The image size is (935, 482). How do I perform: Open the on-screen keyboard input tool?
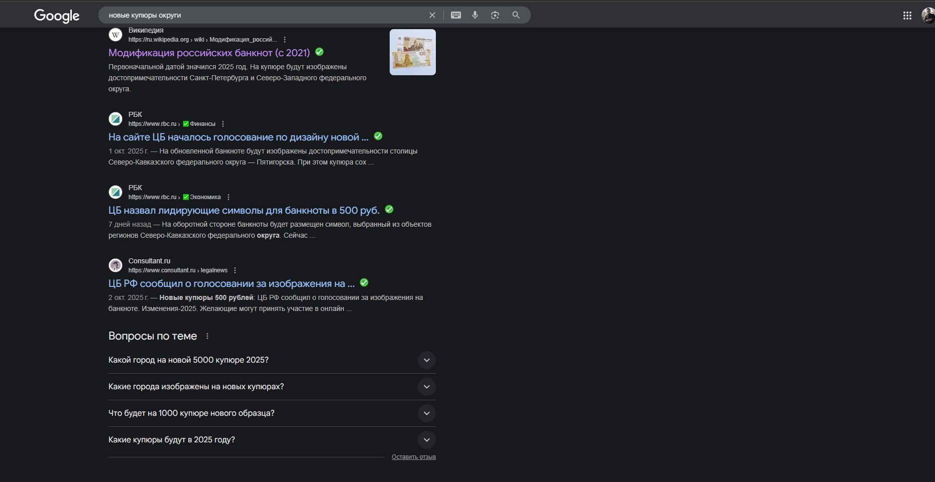click(456, 15)
